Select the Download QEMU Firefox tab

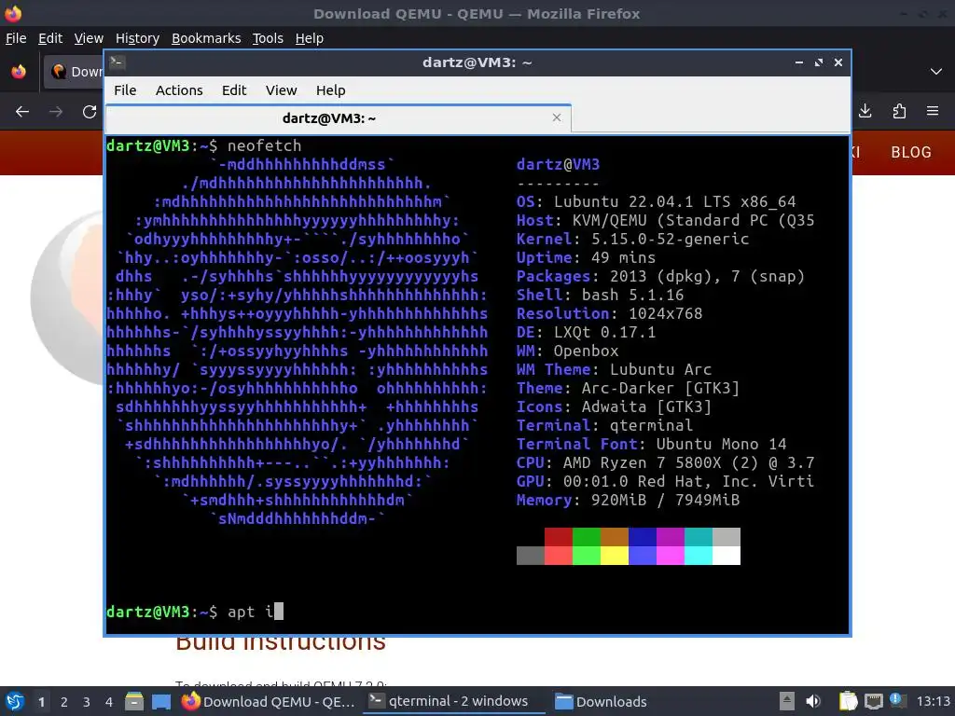point(75,72)
